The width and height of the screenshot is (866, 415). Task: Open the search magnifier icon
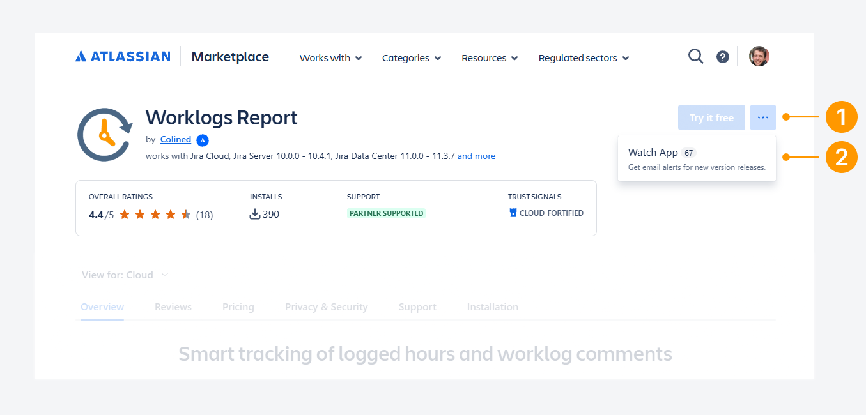(x=695, y=56)
